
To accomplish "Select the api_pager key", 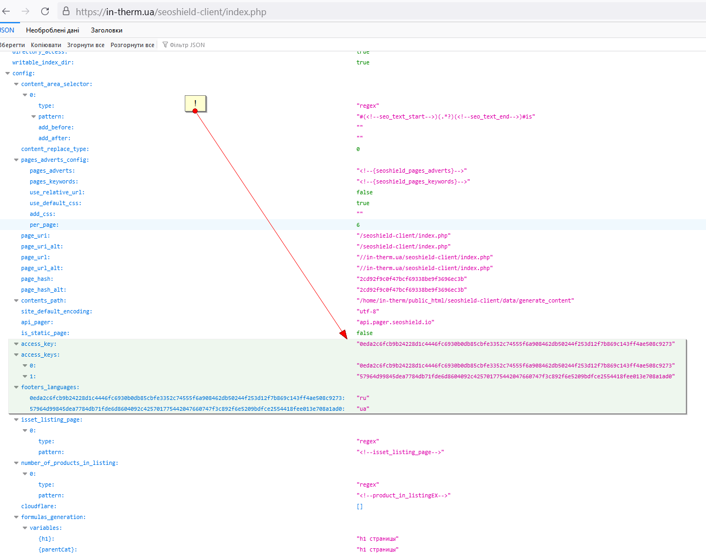I will [x=37, y=323].
